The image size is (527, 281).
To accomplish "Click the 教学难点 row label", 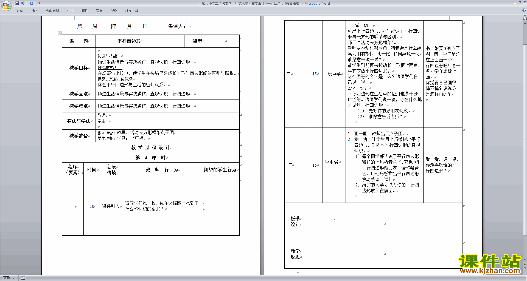I will click(79, 106).
